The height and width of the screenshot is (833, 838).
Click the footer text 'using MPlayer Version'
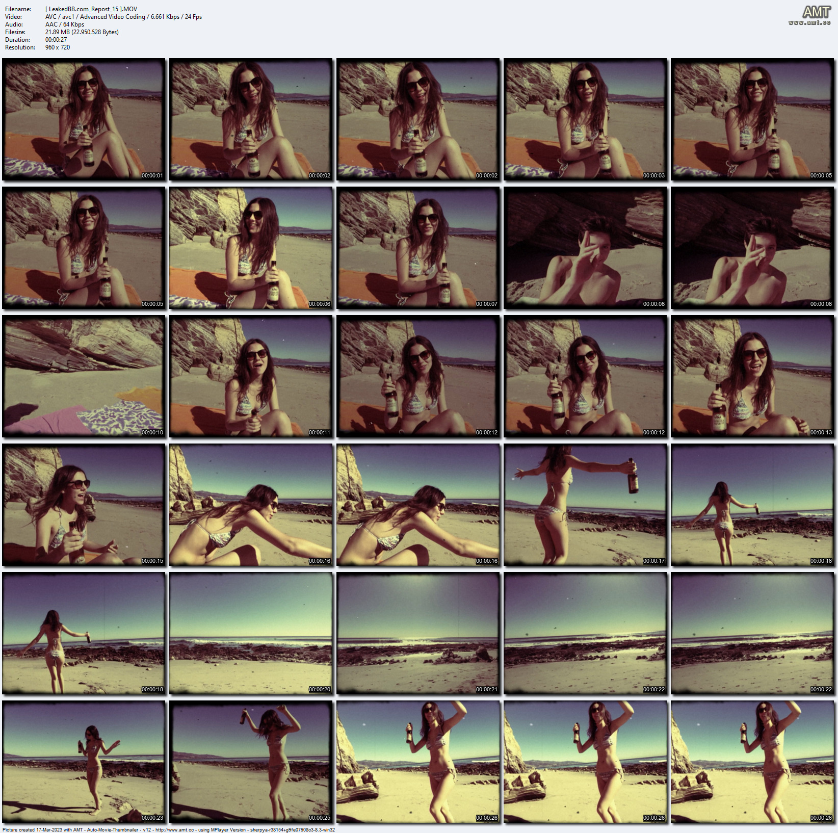click(x=222, y=830)
